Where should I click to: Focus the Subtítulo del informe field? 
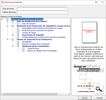[42, 12]
